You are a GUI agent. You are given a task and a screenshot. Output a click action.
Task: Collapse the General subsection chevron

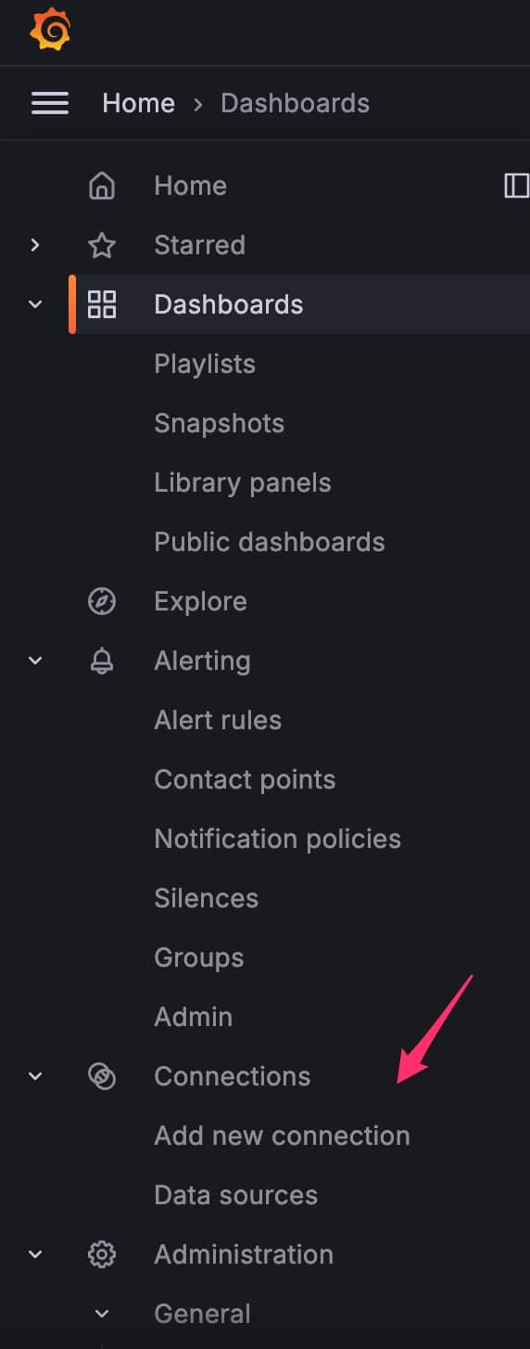(103, 1314)
